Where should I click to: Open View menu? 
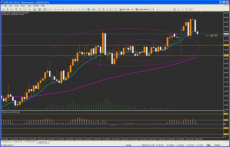point(11,6)
